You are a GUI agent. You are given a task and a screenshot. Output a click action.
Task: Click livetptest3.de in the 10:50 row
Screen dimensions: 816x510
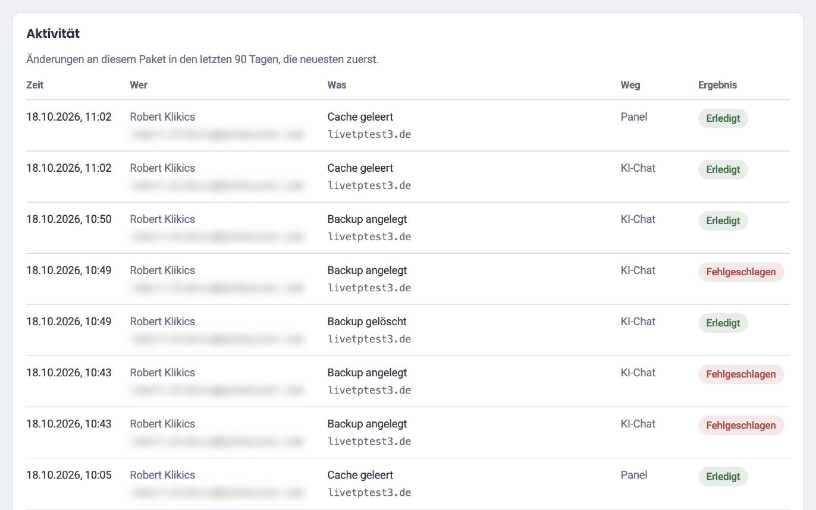(369, 237)
